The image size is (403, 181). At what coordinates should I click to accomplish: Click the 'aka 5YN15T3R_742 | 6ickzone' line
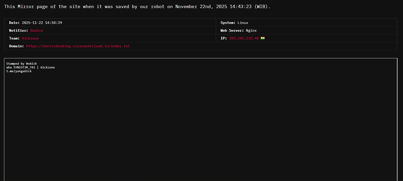(x=30, y=67)
